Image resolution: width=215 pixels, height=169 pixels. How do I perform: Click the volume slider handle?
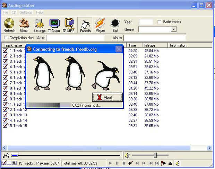coord(155,155)
